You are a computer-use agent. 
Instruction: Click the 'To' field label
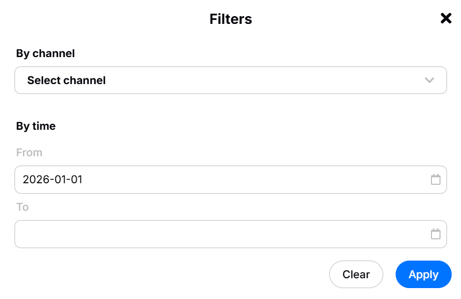(x=22, y=207)
